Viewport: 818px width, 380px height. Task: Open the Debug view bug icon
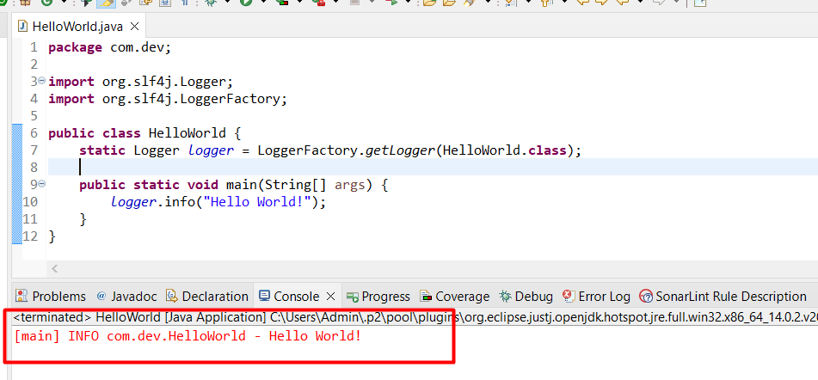pos(505,296)
